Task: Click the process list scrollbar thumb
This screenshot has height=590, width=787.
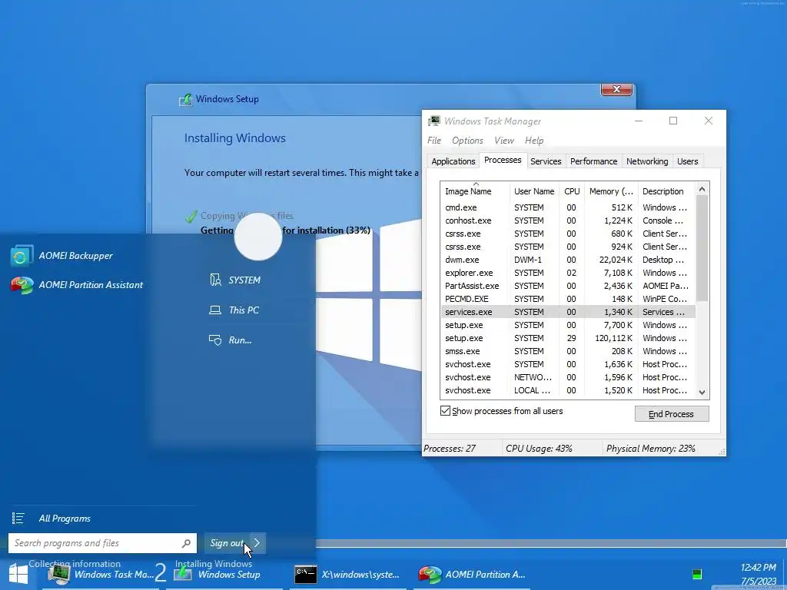Action: (x=702, y=249)
